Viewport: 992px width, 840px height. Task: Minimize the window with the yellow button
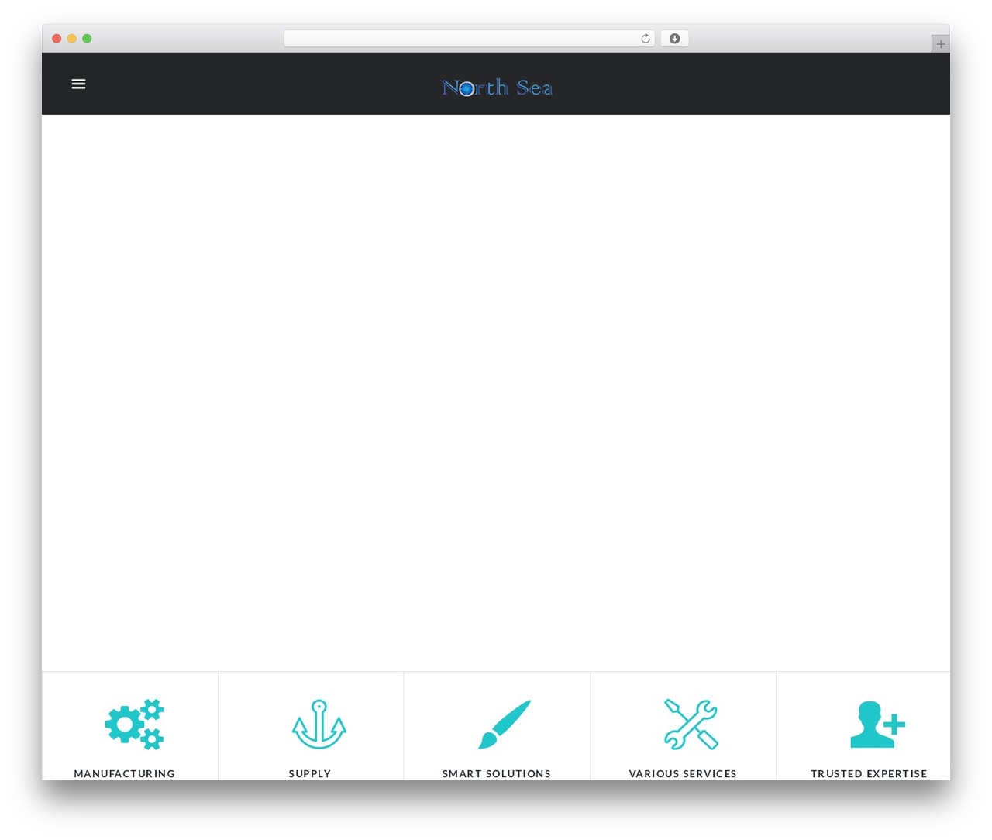(x=71, y=39)
